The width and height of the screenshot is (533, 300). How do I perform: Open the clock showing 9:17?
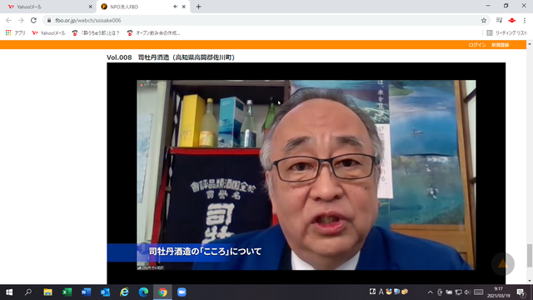pos(499,292)
